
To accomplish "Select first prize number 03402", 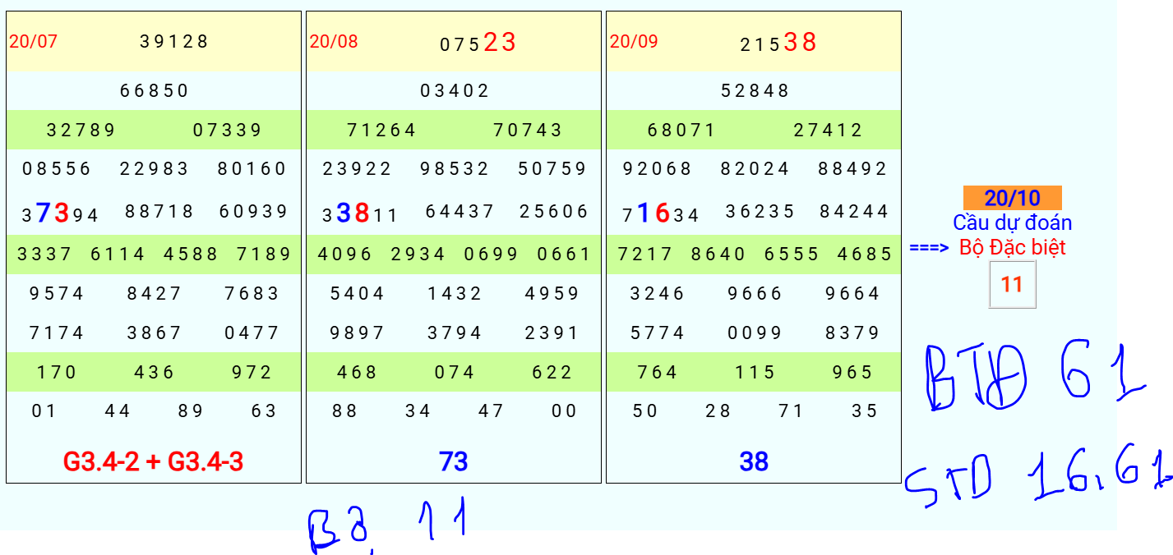I will (x=455, y=90).
